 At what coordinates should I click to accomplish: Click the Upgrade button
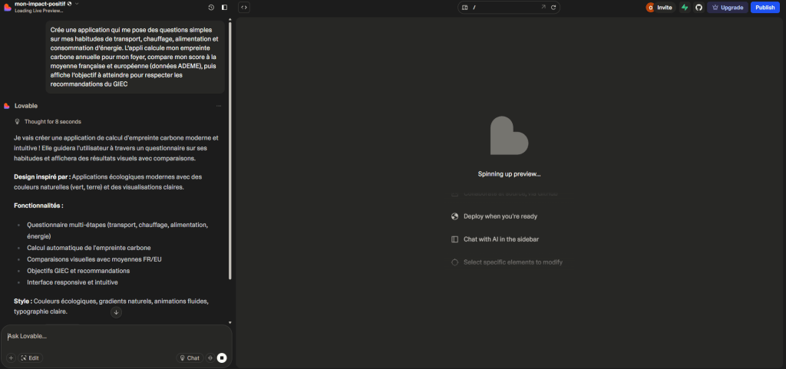[x=727, y=7]
